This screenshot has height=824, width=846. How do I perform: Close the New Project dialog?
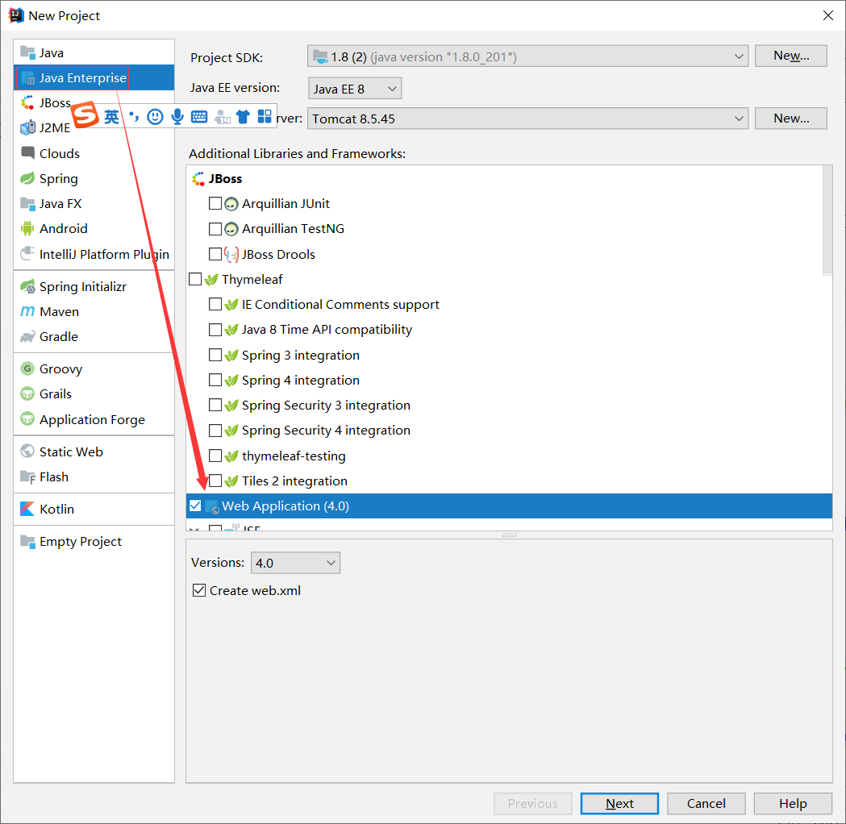point(828,15)
